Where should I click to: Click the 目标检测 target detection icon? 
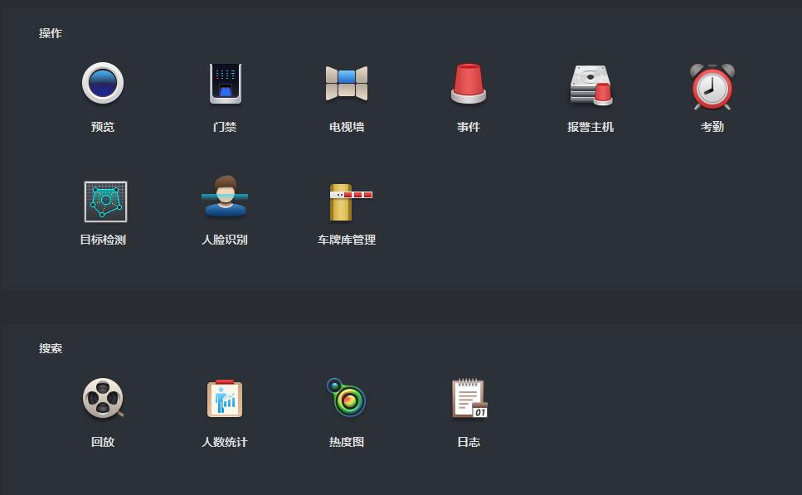(103, 201)
